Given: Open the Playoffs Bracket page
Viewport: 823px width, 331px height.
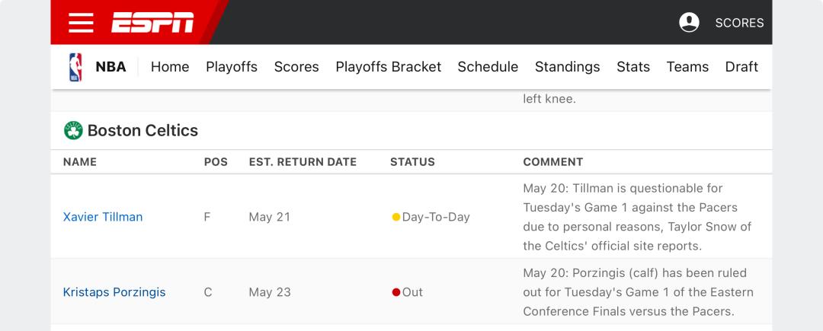Looking at the screenshot, I should pos(389,67).
